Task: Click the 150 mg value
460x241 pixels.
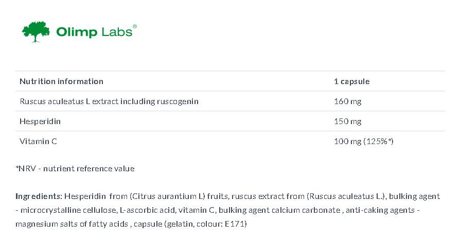Action: [x=347, y=122]
